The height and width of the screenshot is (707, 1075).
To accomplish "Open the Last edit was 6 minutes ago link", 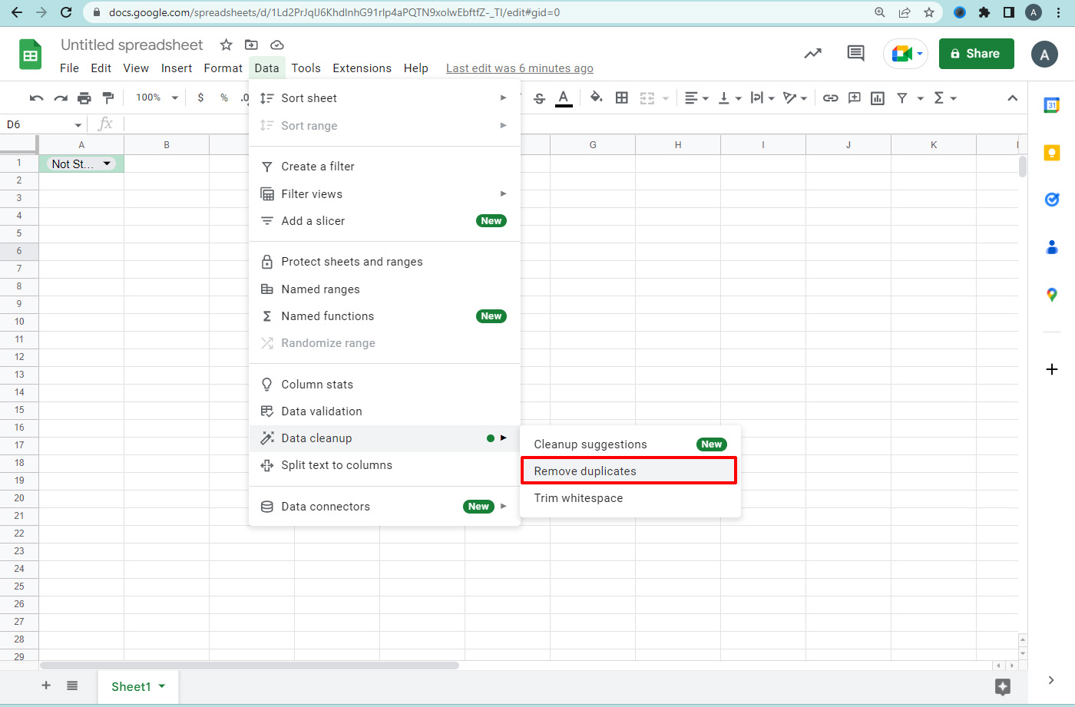I will pyautogui.click(x=519, y=68).
